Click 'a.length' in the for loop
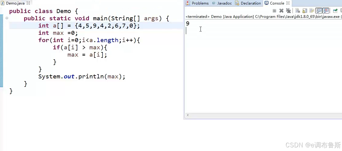 104,40
